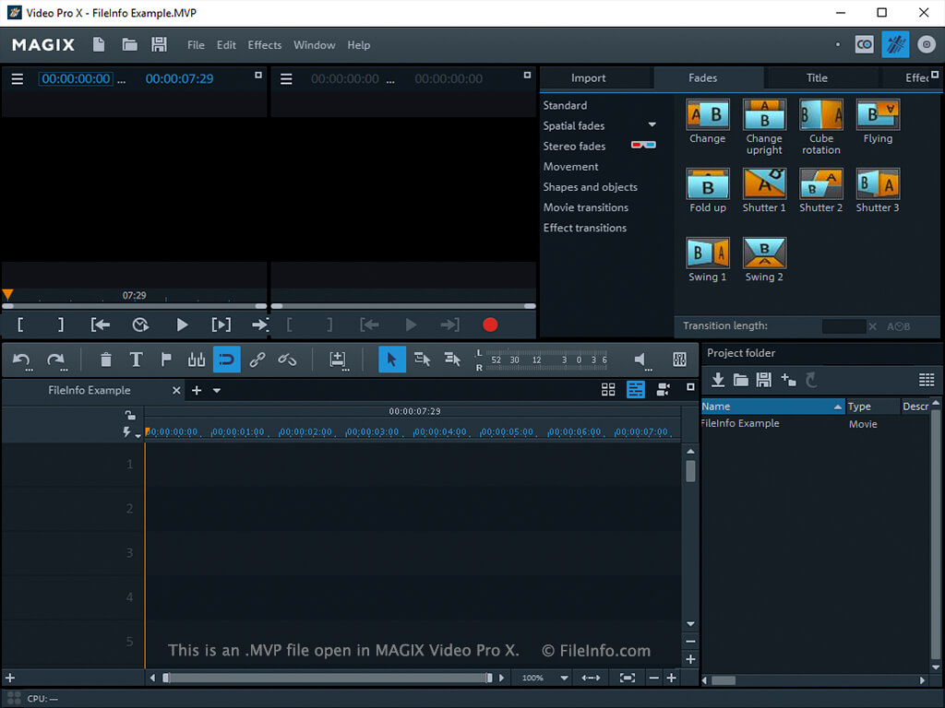Create a new project via toolbar icon
The height and width of the screenshot is (708, 945).
[99, 44]
